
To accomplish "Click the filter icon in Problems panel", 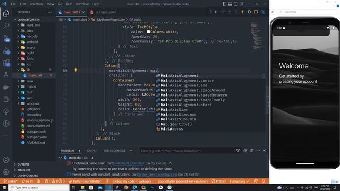I will coord(237,151).
